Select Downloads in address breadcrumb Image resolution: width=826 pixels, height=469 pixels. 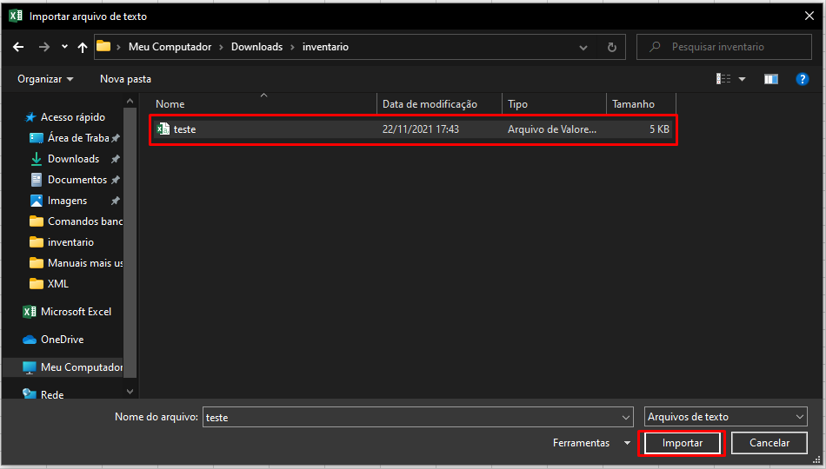click(257, 47)
